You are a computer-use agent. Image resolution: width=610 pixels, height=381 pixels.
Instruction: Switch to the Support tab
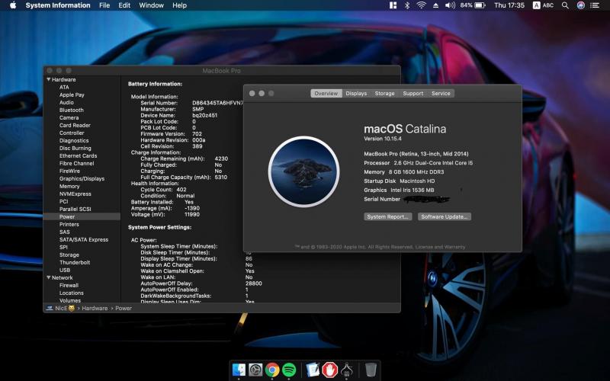pyautogui.click(x=413, y=93)
